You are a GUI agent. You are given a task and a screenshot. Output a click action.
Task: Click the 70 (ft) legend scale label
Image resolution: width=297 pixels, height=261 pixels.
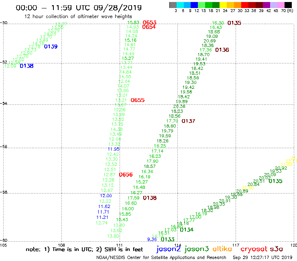(287, 10)
